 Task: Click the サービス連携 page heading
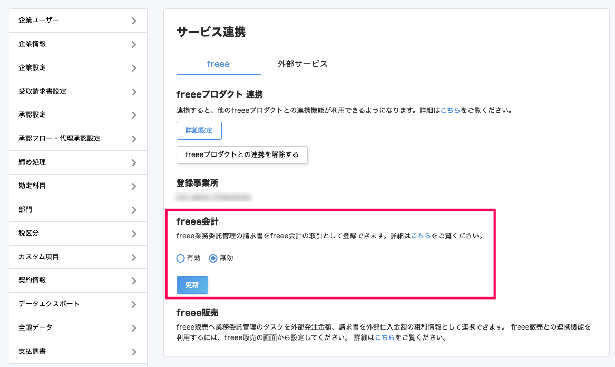click(x=211, y=32)
